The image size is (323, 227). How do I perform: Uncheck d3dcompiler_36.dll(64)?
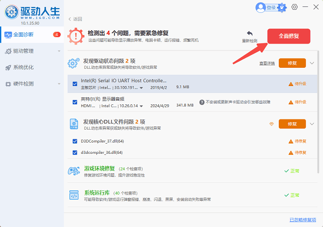point(75,153)
